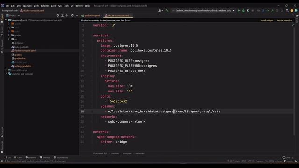Start debugging with the bug icon
299x168 pixels.
(243, 11)
